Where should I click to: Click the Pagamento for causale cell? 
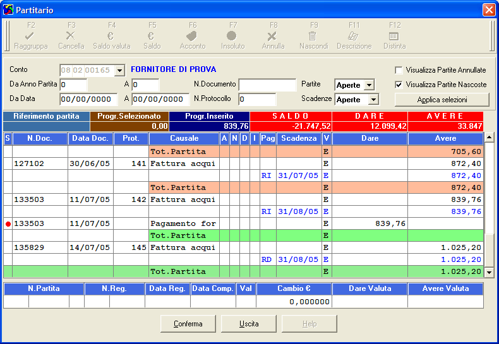[x=184, y=223]
